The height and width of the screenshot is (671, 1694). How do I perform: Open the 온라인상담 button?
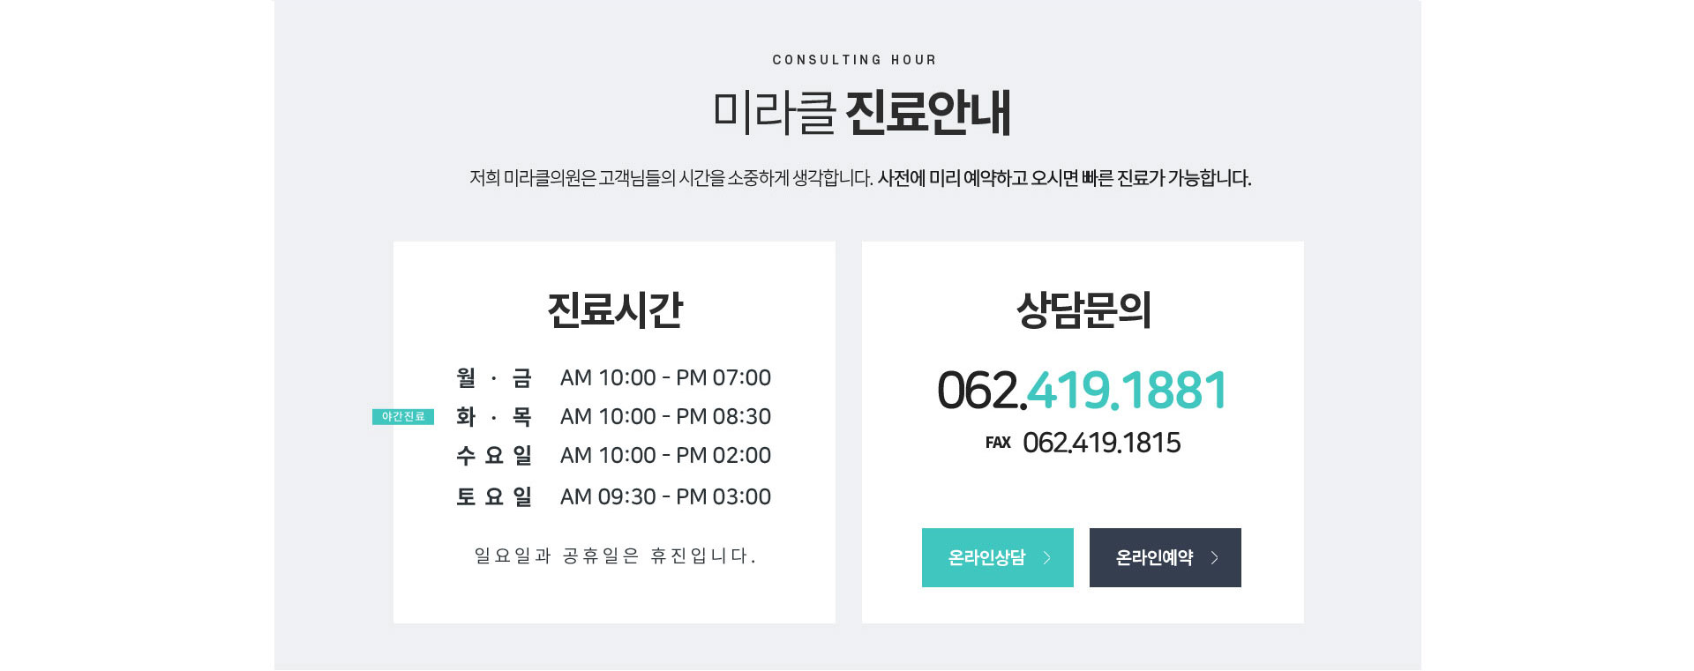coord(997,557)
